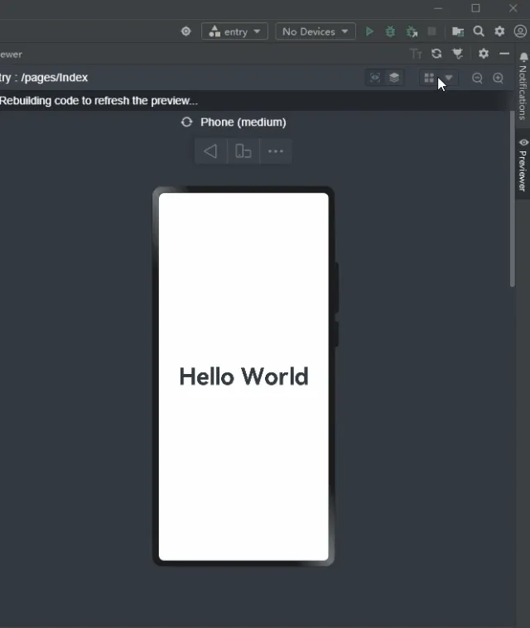Open the three-dots more options button
This screenshot has height=628, width=530.
[276, 151]
